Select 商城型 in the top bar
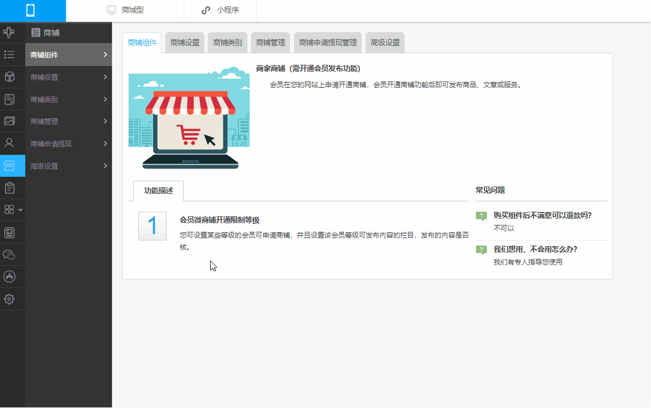 [125, 10]
